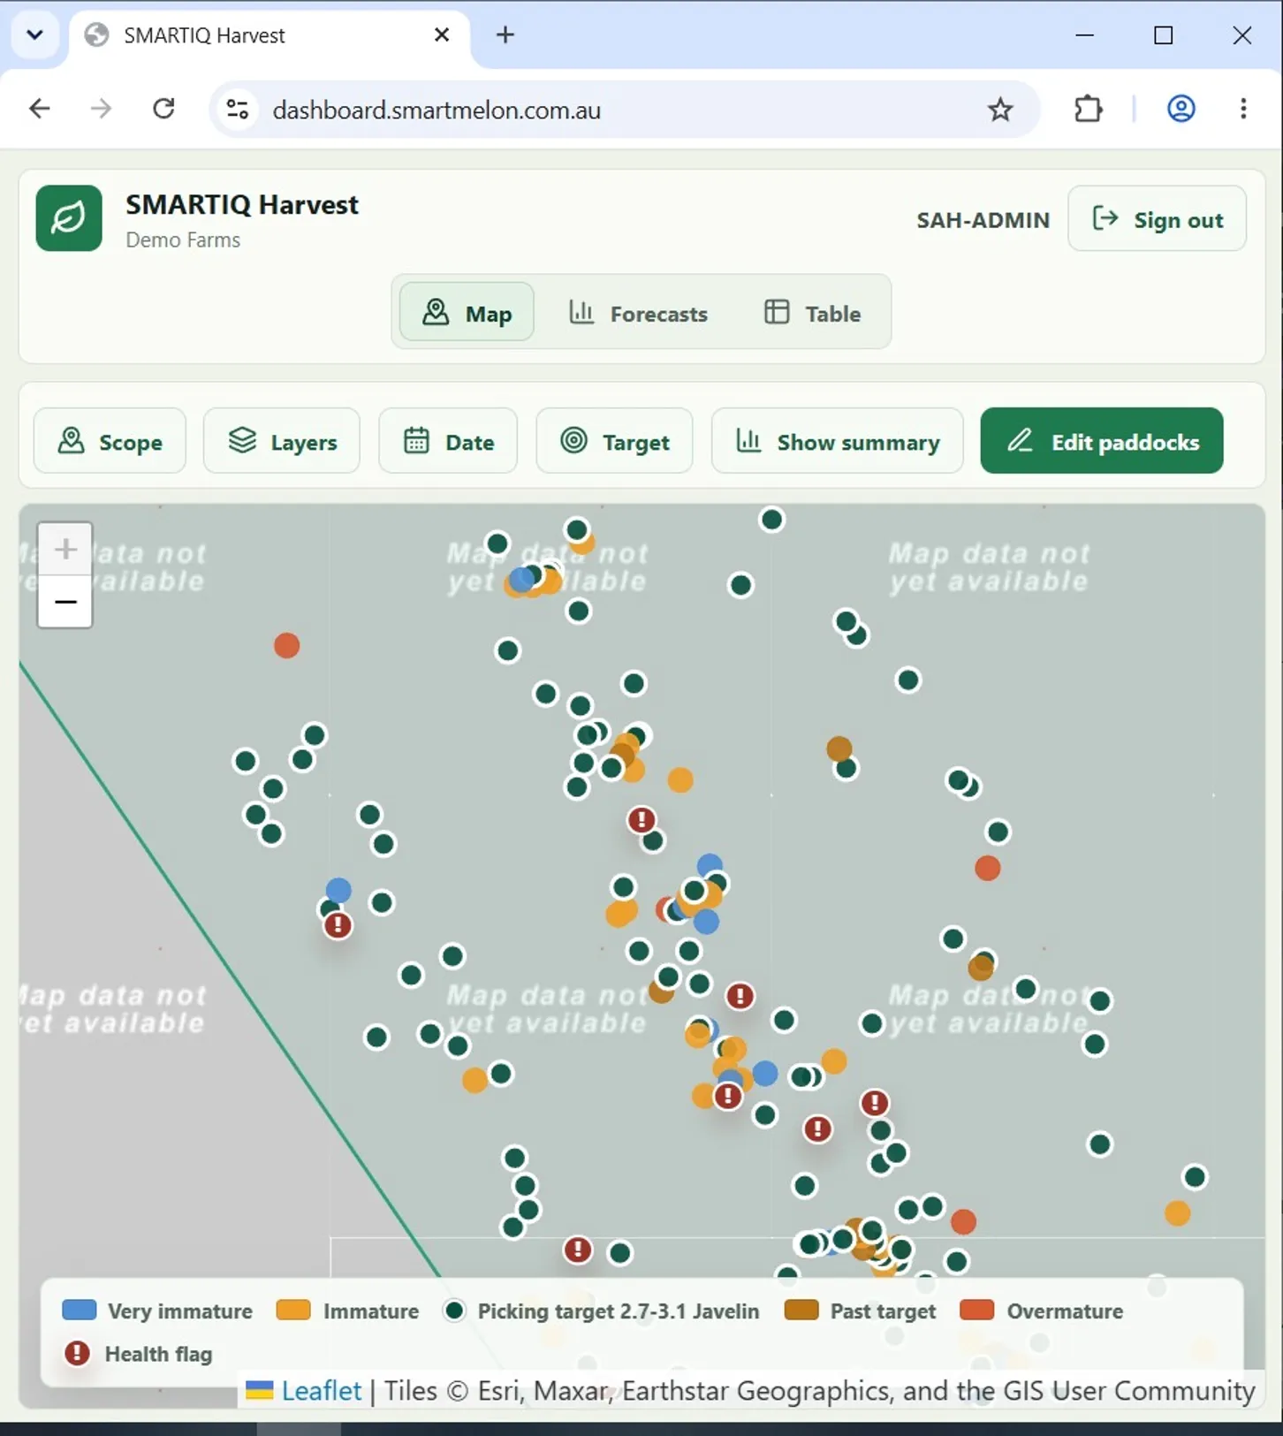Open the Date picker button
The image size is (1283, 1436).
pos(448,441)
